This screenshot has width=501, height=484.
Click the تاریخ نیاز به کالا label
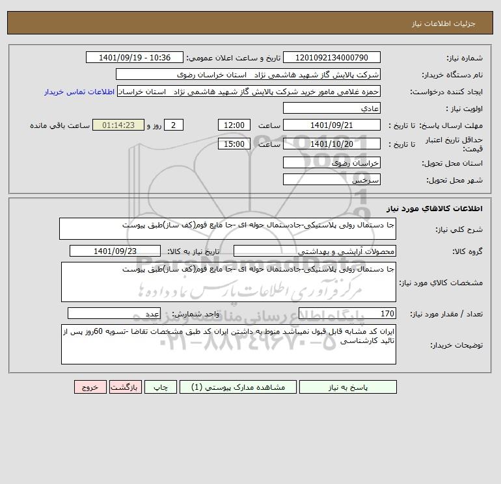193,251
